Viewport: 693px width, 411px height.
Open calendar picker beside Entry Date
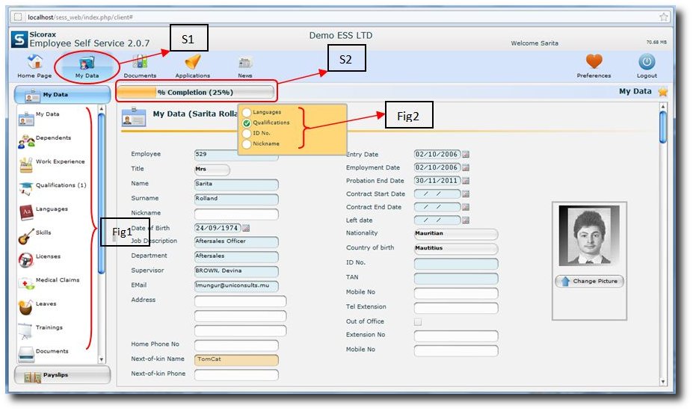pos(466,155)
